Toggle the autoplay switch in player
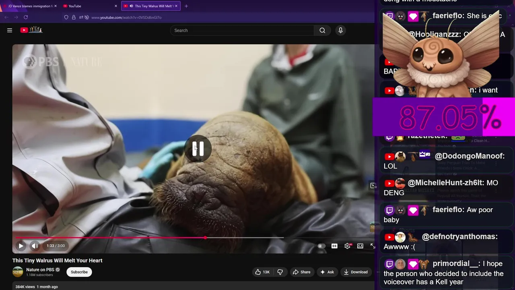This screenshot has height=290, width=515. click(x=321, y=246)
